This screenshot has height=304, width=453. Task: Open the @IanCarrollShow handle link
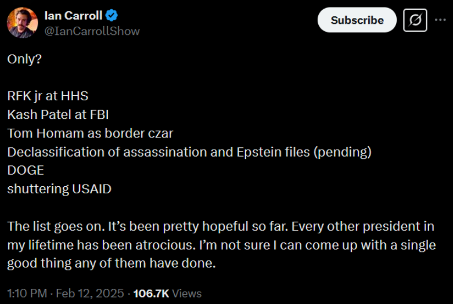click(92, 31)
